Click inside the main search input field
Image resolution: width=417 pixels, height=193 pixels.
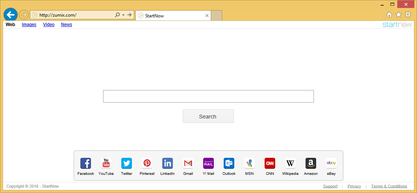(x=208, y=96)
